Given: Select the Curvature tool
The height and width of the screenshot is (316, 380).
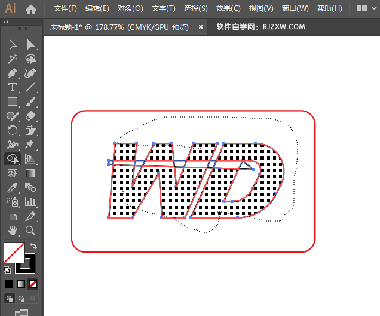Looking at the screenshot, I should [x=30, y=73].
